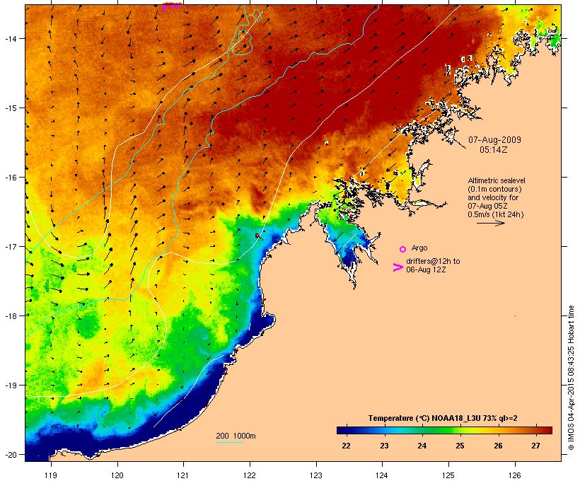Click the 'drifters@12h to' legend text
580x481 pixels.
pos(433,261)
